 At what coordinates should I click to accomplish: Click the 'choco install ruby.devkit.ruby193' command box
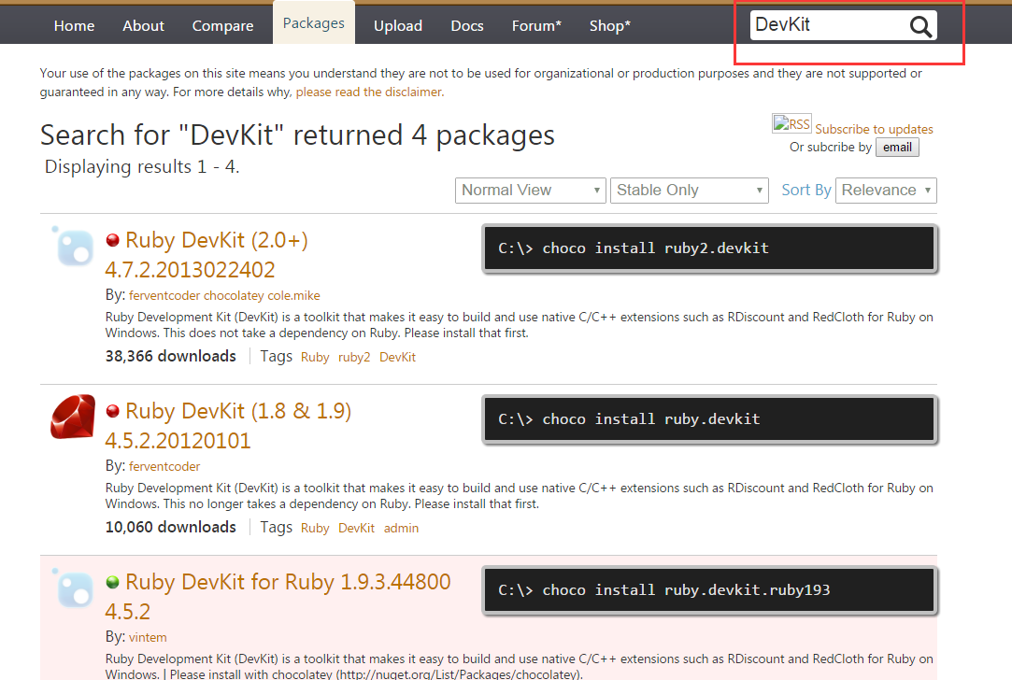coord(709,590)
